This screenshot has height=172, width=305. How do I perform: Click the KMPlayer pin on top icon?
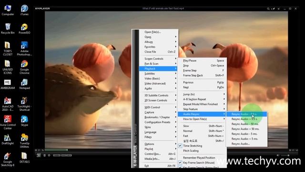point(274,9)
